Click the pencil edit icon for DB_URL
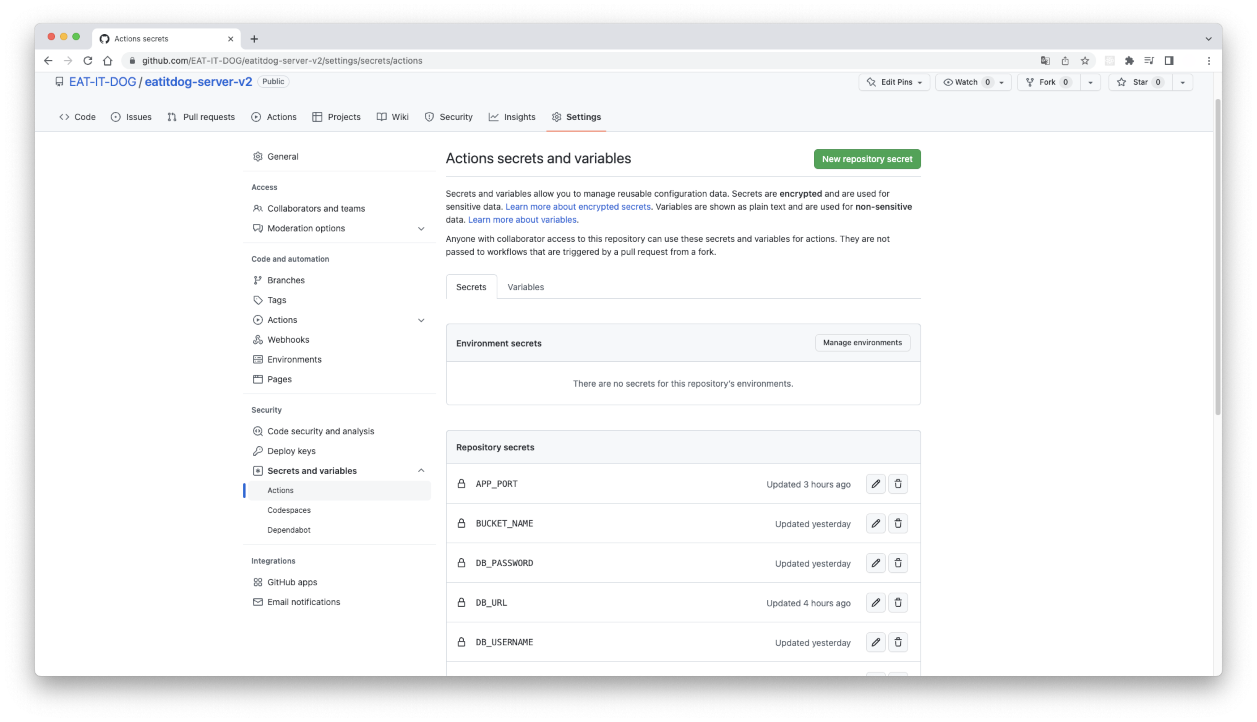 [x=875, y=603]
